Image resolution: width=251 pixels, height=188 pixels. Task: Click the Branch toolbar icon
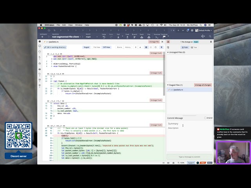point(135,37)
